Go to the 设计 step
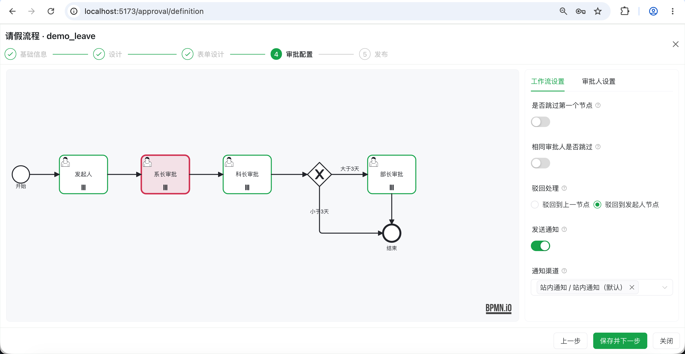 pyautogui.click(x=108, y=54)
